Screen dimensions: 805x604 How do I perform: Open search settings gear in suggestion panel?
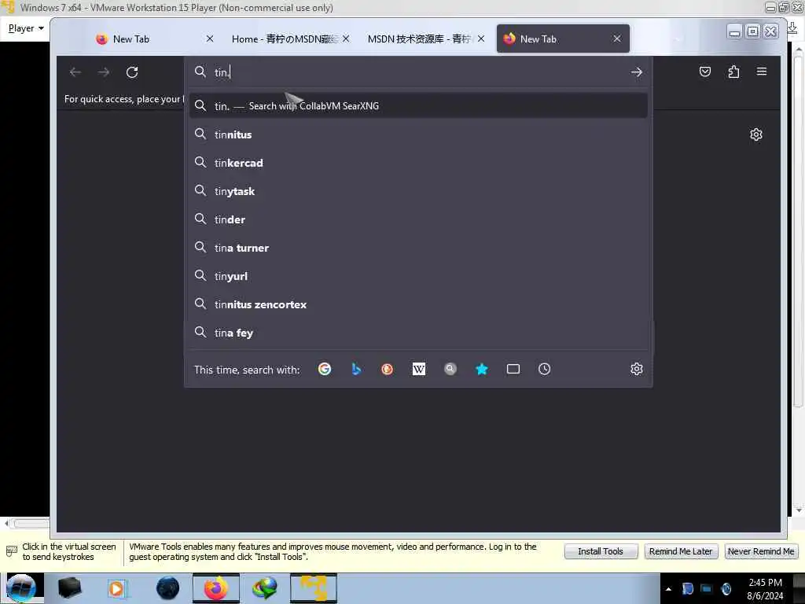pyautogui.click(x=637, y=369)
